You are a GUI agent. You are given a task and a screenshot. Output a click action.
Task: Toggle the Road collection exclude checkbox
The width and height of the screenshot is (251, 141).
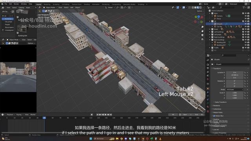click(243, 29)
